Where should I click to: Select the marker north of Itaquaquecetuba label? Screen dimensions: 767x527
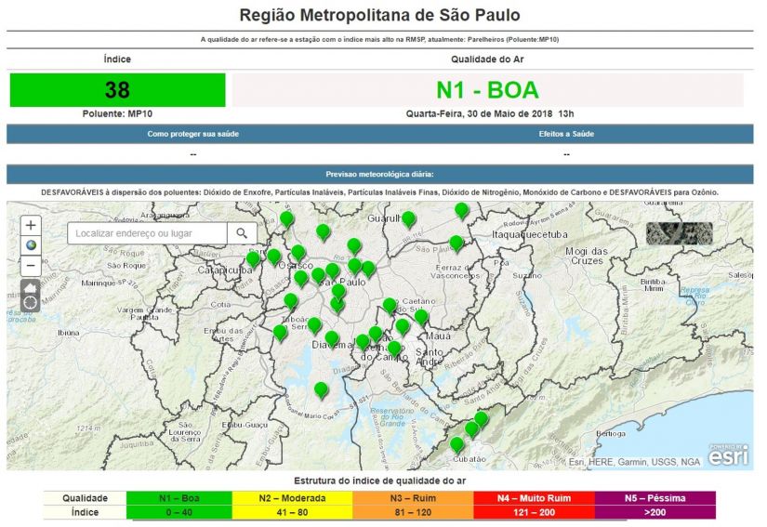pos(462,211)
